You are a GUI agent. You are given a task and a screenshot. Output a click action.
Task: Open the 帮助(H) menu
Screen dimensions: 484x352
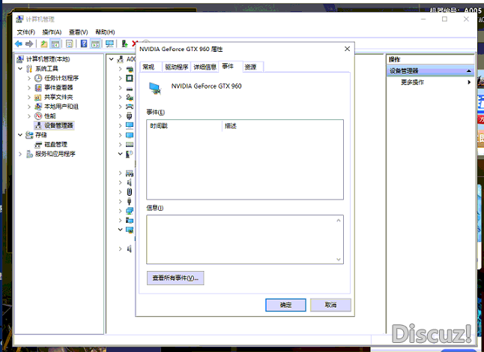pos(105,32)
